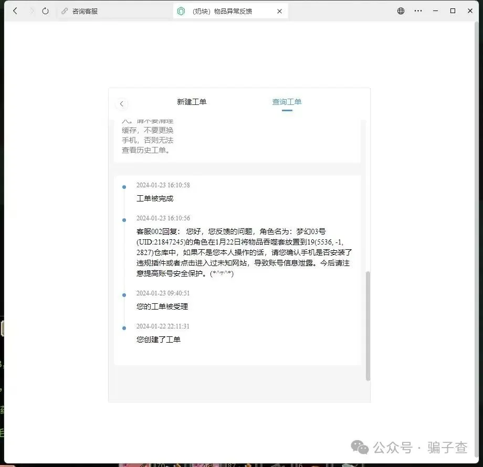Close the 物品异常反馈 tab
The height and width of the screenshot is (467, 483).
click(279, 11)
